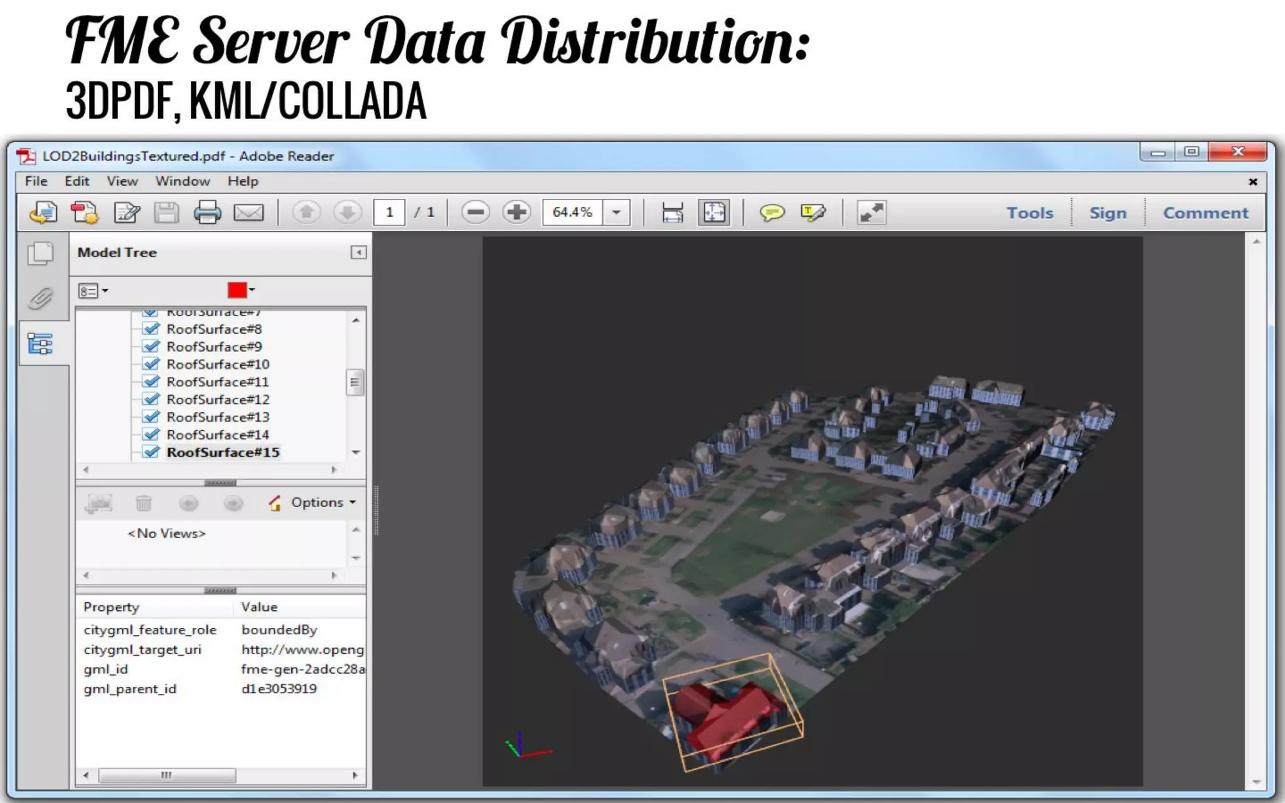Open the zoom level dropdown arrow
The height and width of the screenshot is (803, 1285).
[616, 213]
